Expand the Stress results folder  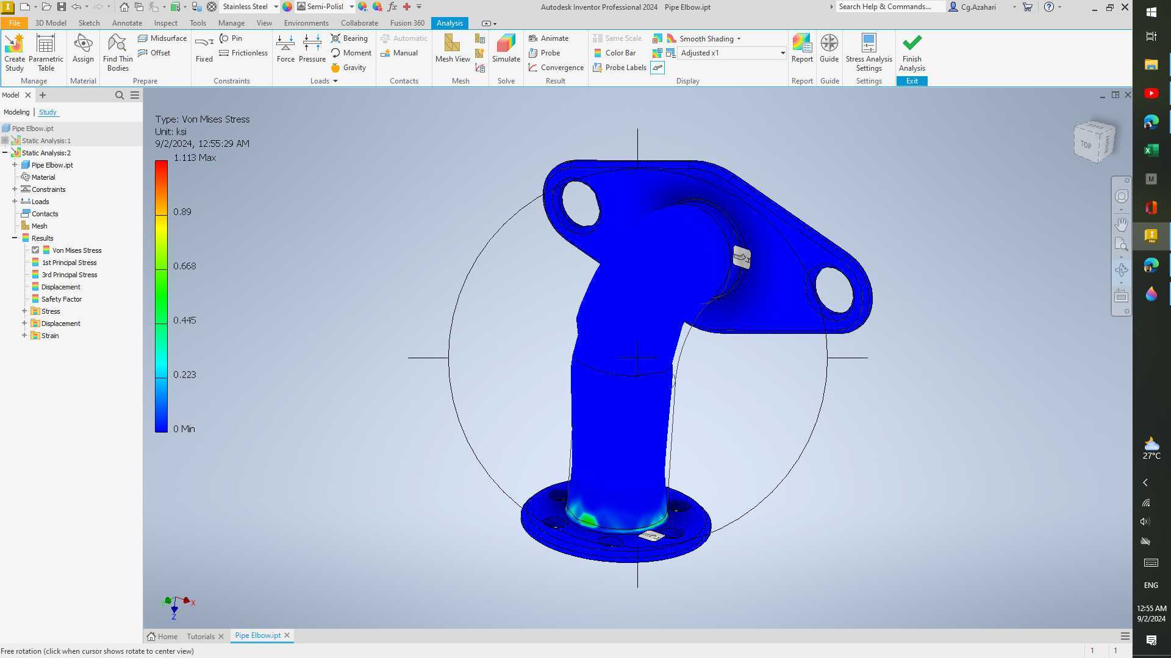24,311
